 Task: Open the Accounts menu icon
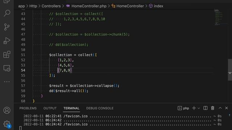[7, 110]
